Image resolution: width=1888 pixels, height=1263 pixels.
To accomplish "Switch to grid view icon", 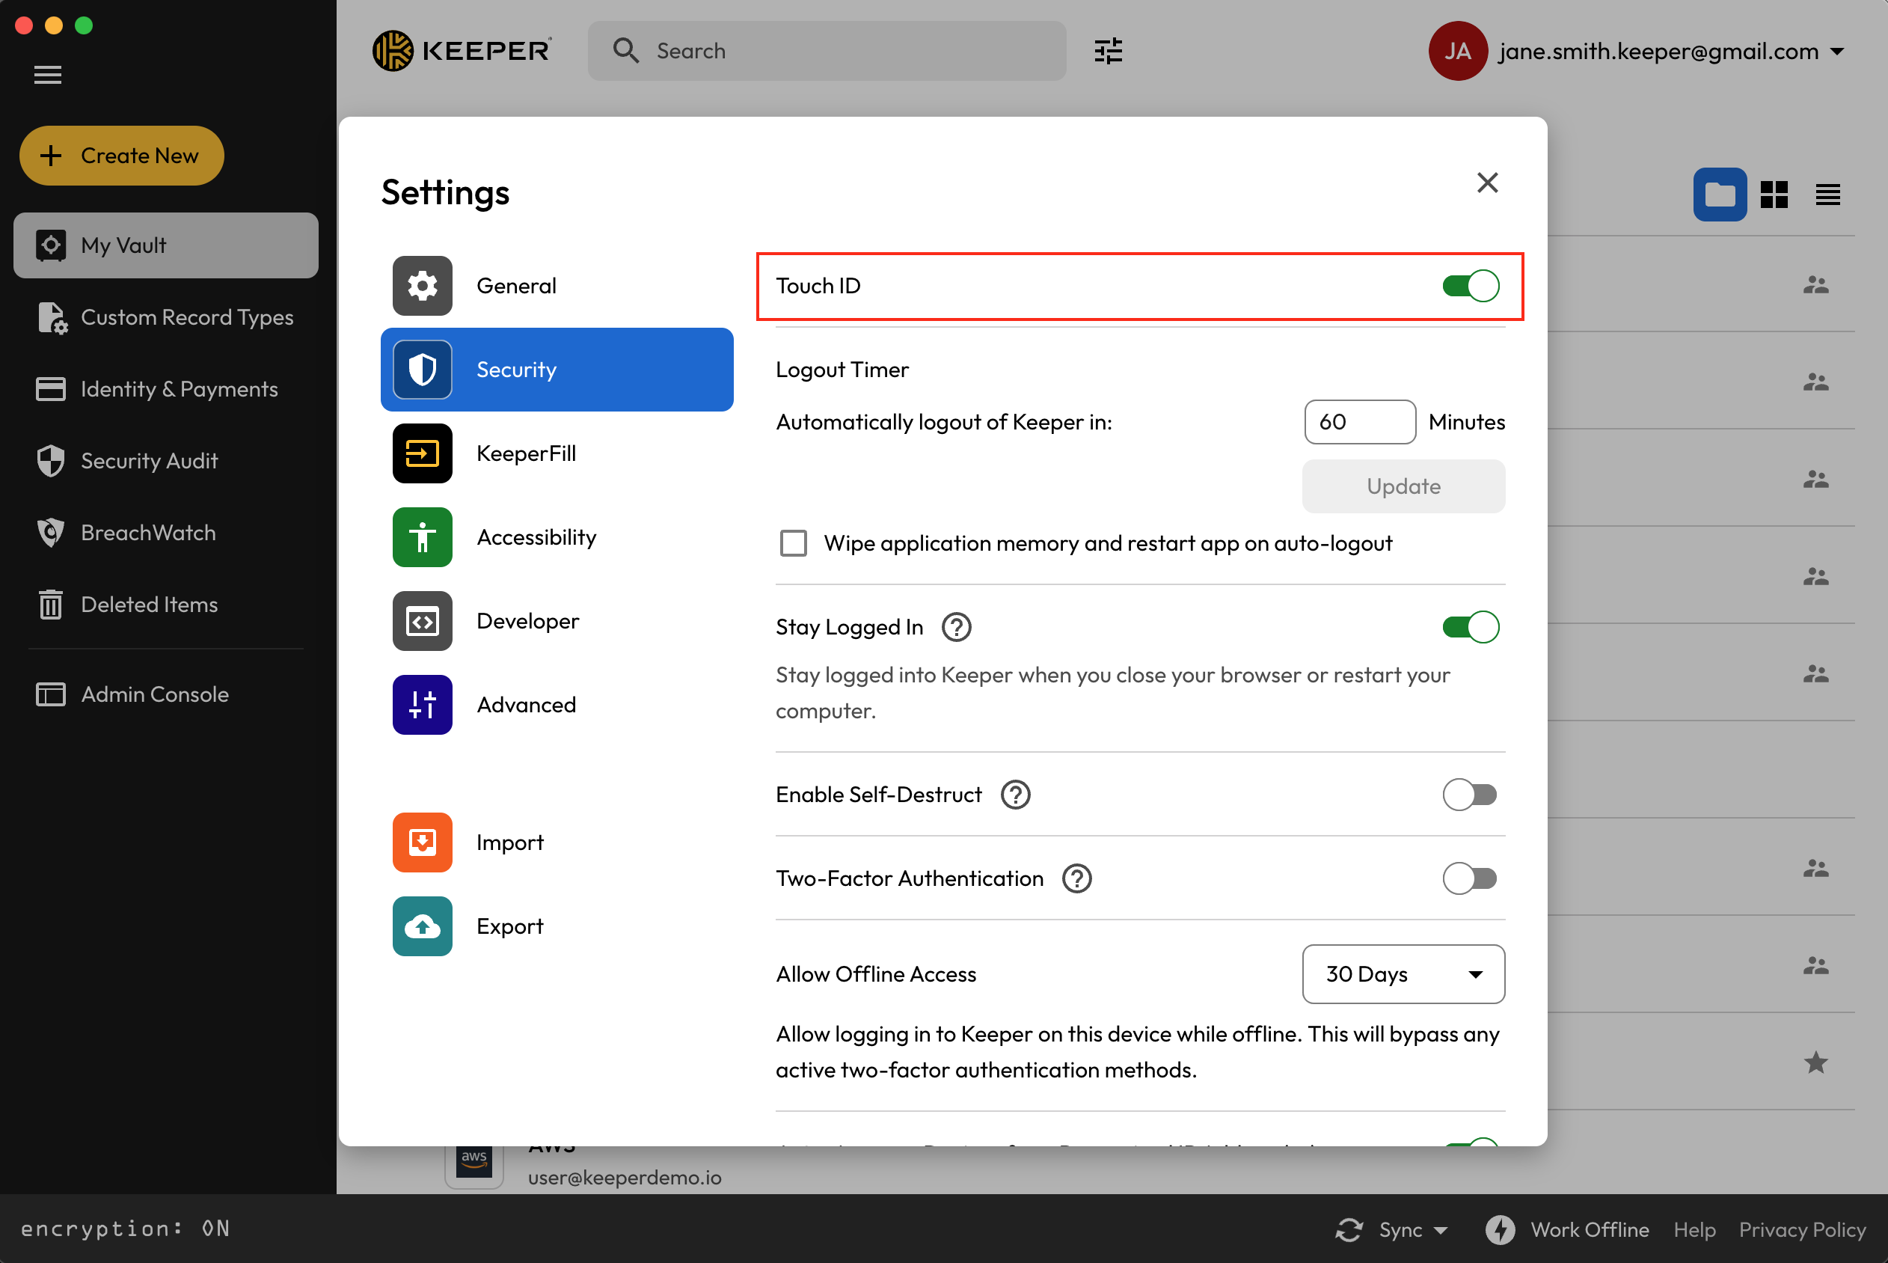I will click(1774, 194).
